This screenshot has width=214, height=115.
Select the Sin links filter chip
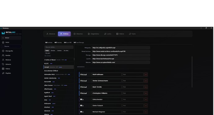(66, 51)
